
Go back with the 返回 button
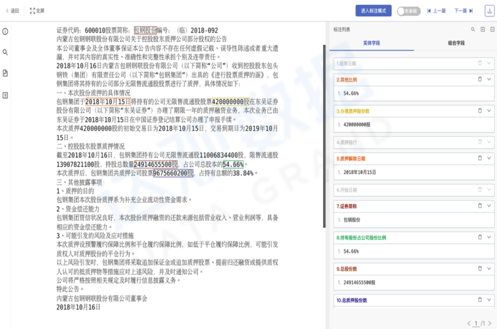[x=13, y=11]
